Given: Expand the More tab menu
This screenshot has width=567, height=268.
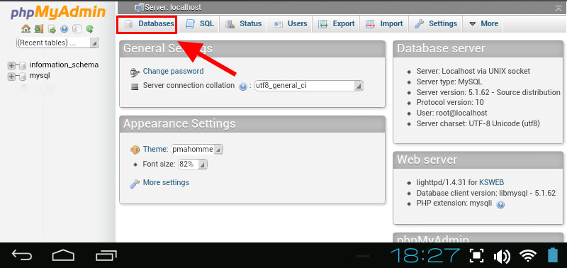Looking at the screenshot, I should [x=483, y=24].
